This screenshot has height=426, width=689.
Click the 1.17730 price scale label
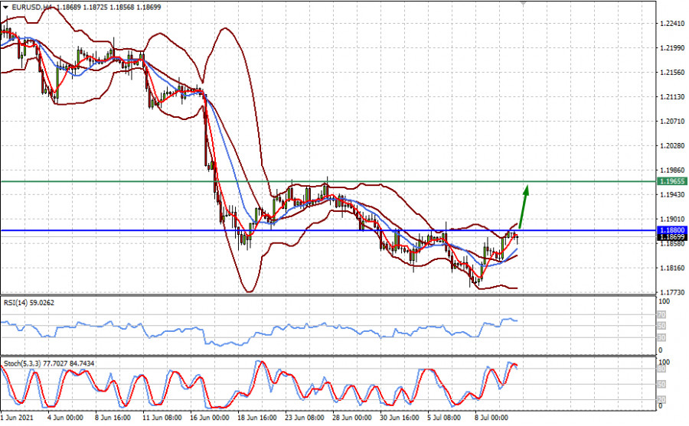coord(674,293)
